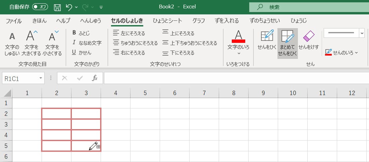
Task: Open the fx insert function dialog
Action: click(95, 78)
